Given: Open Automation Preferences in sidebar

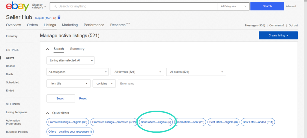Looking at the screenshot, I should click(13, 122).
